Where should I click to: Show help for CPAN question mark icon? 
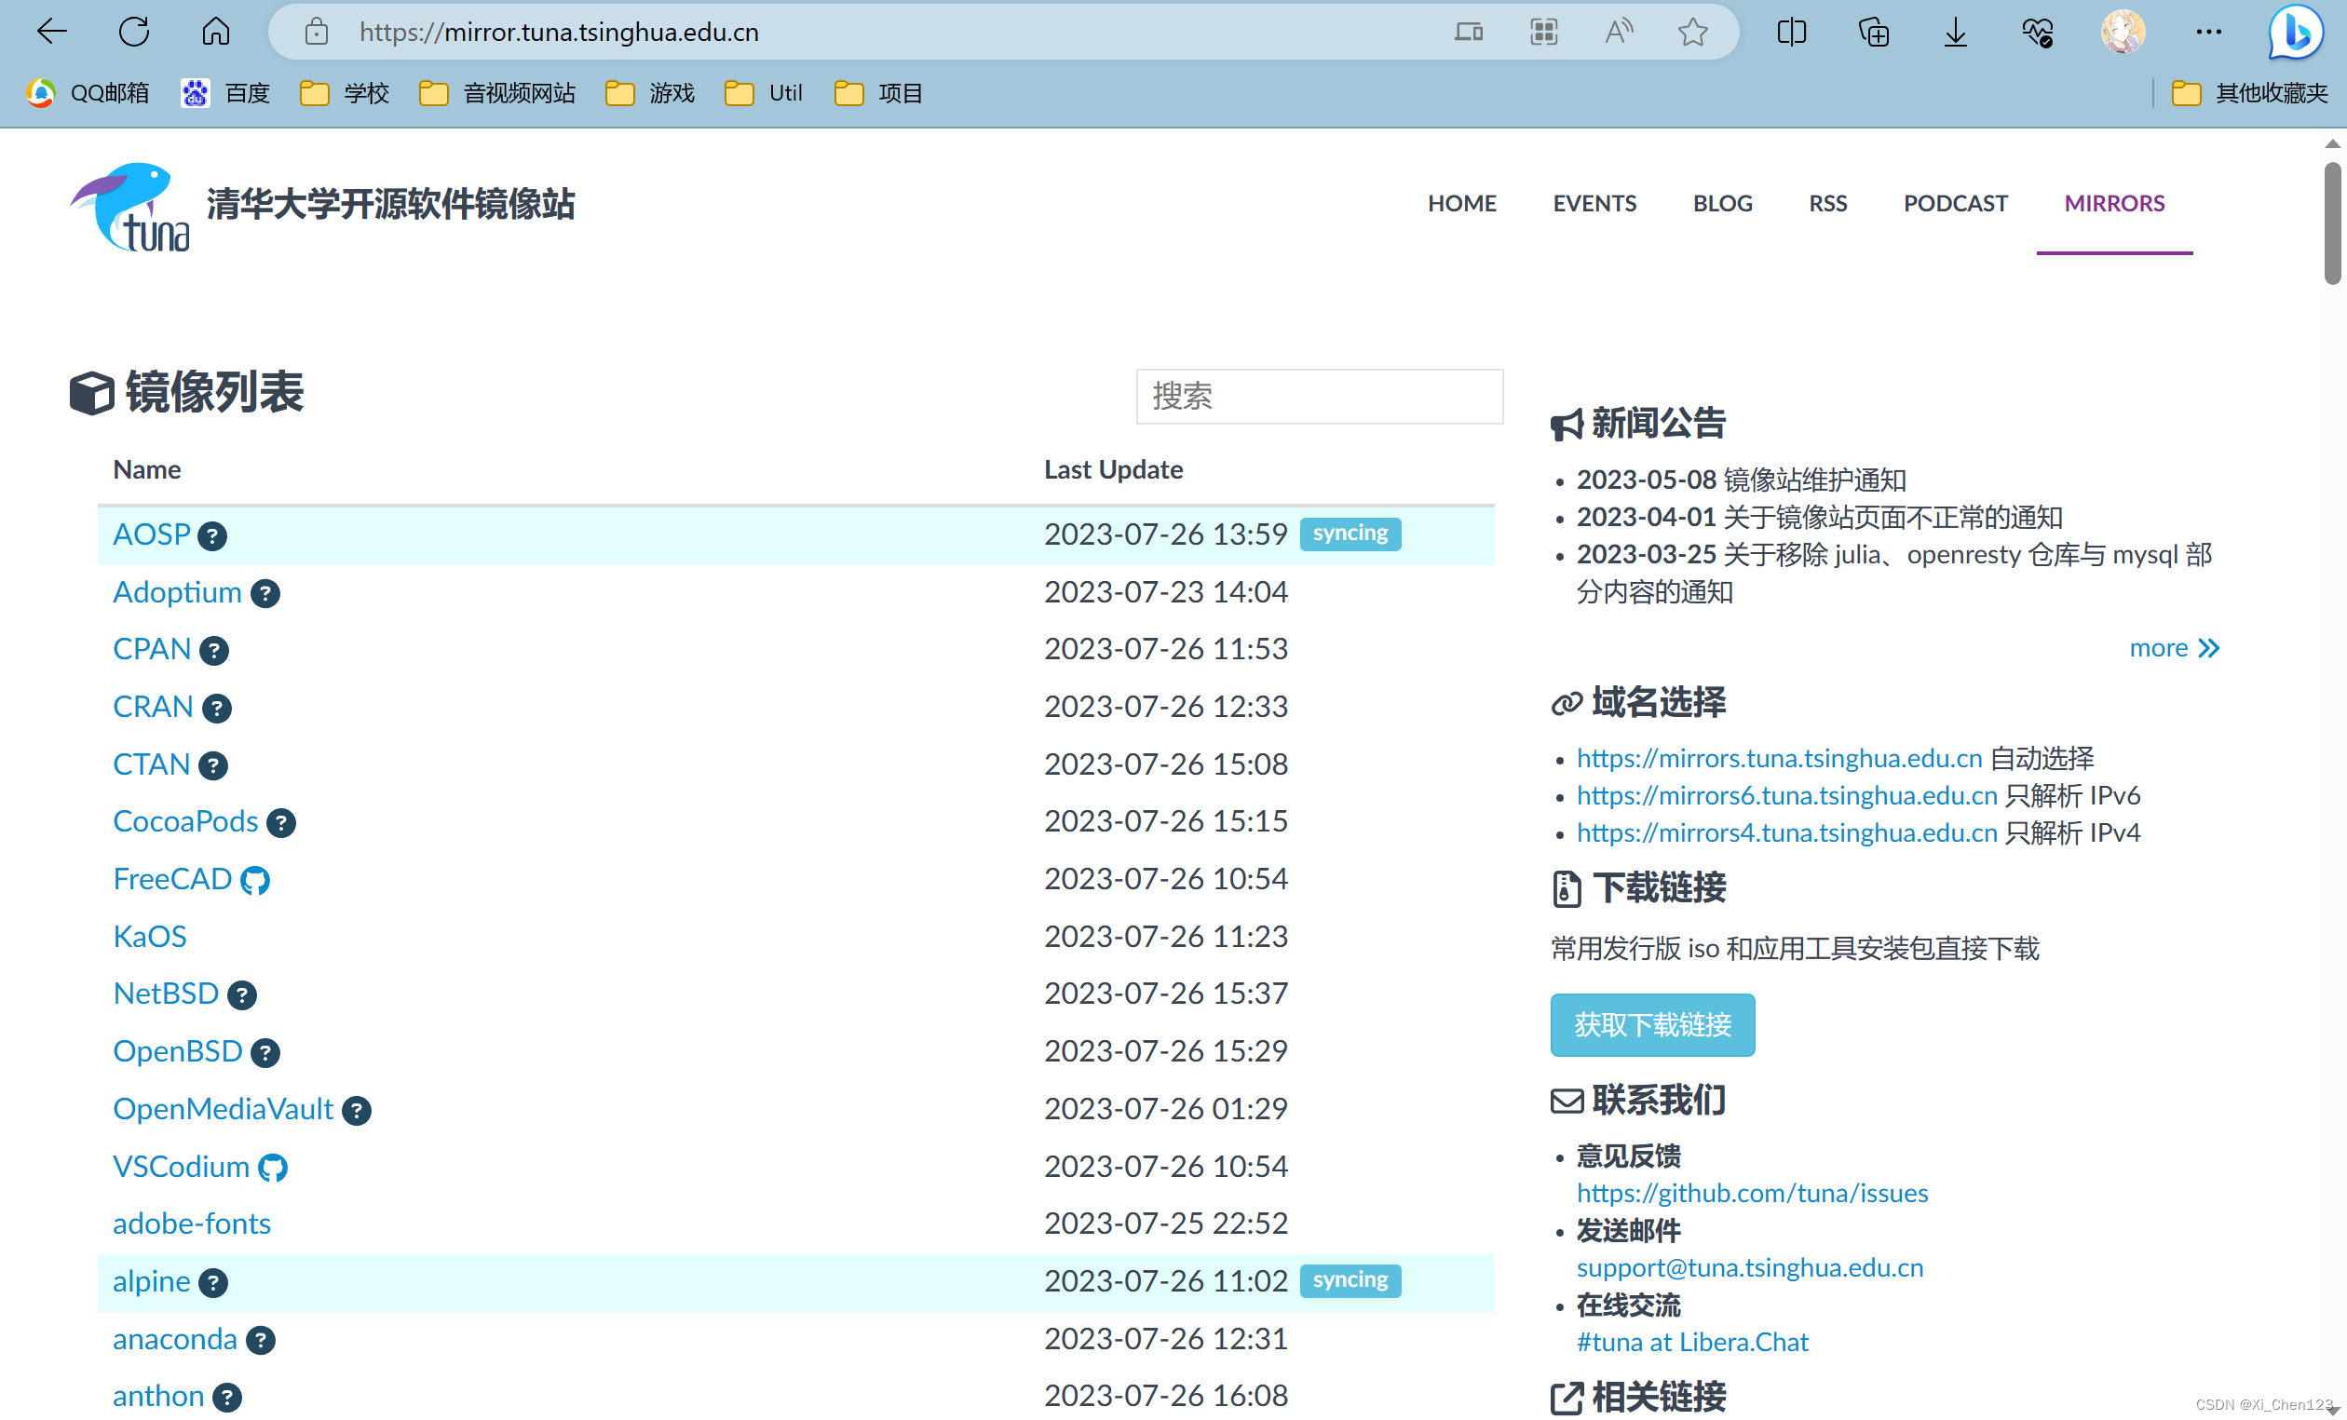[213, 651]
